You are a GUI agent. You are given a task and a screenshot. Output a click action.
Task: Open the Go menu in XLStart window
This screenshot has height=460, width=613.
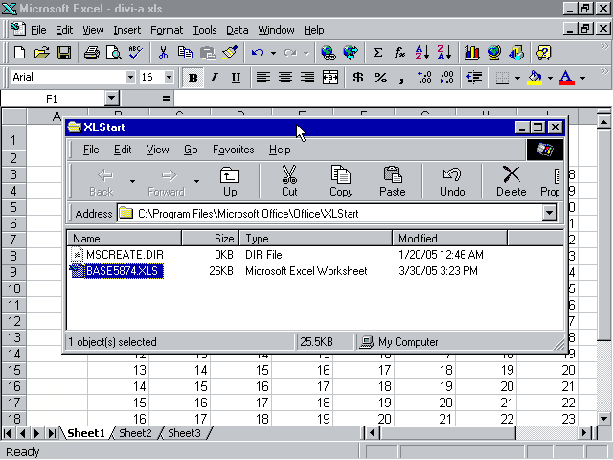[191, 149]
